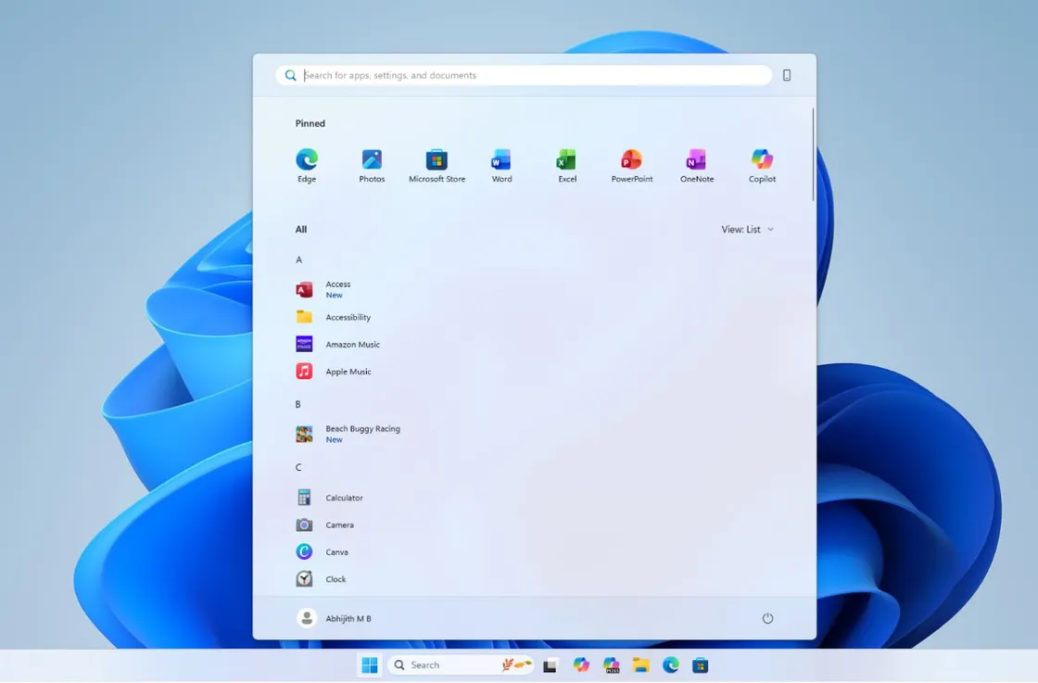Click inside the Search for apps field
Image resolution: width=1038 pixels, height=683 pixels.
click(522, 75)
